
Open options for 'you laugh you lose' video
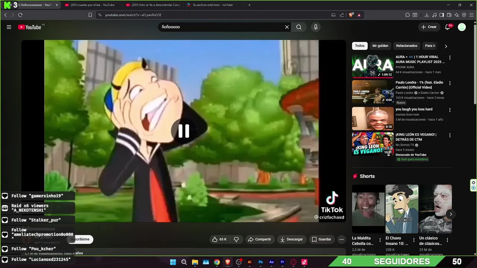tap(450, 110)
